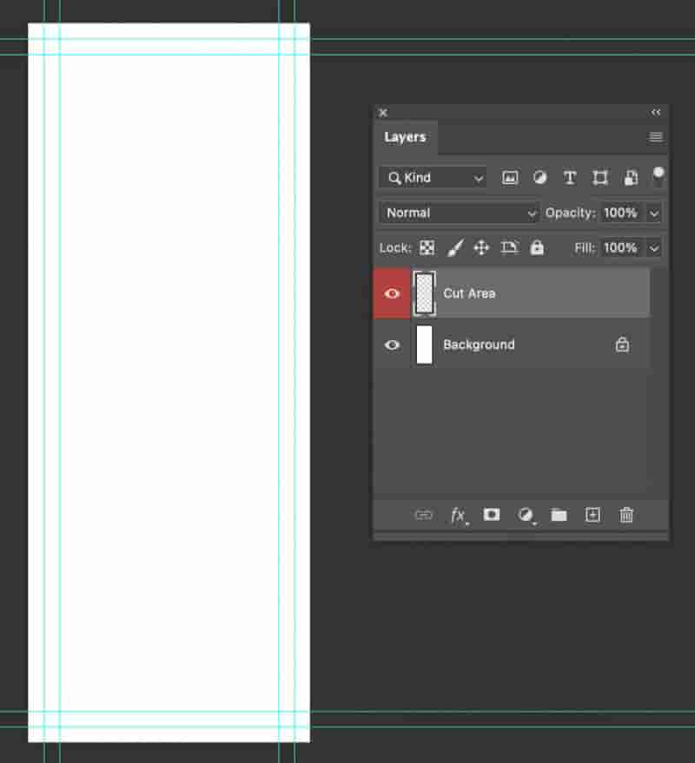Expand the Opacity slider arrow

(653, 214)
